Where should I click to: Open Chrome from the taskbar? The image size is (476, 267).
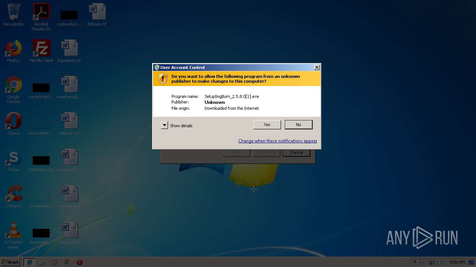coord(67,262)
